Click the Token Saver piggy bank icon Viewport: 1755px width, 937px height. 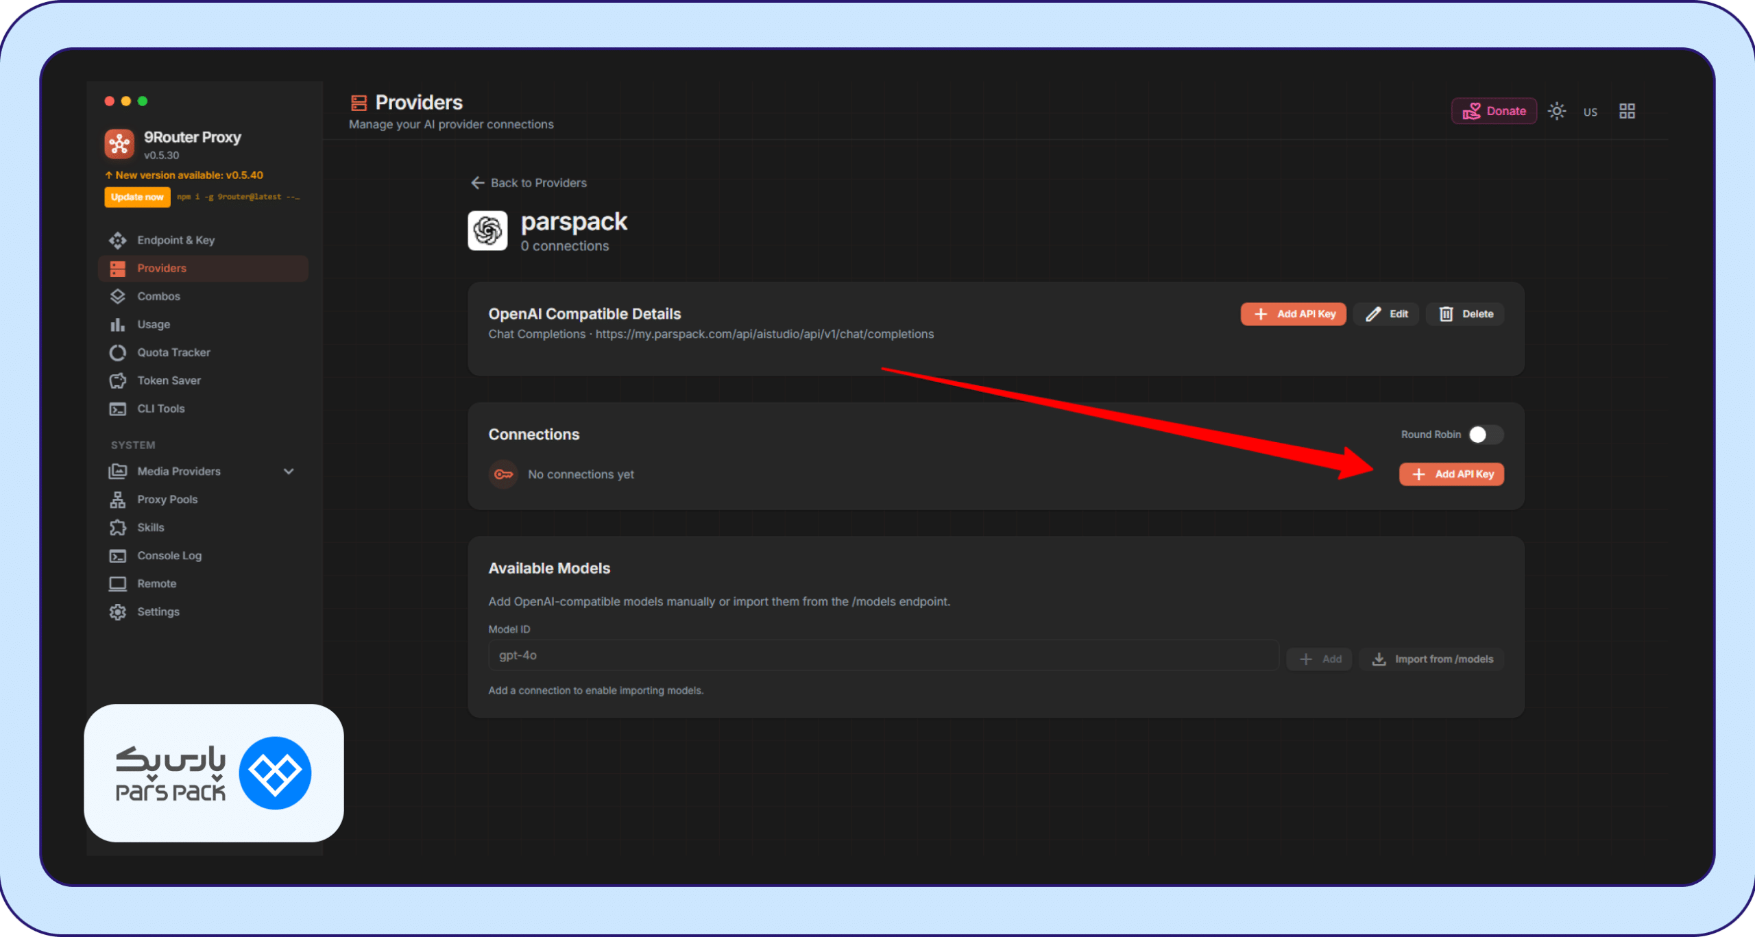[x=118, y=380]
